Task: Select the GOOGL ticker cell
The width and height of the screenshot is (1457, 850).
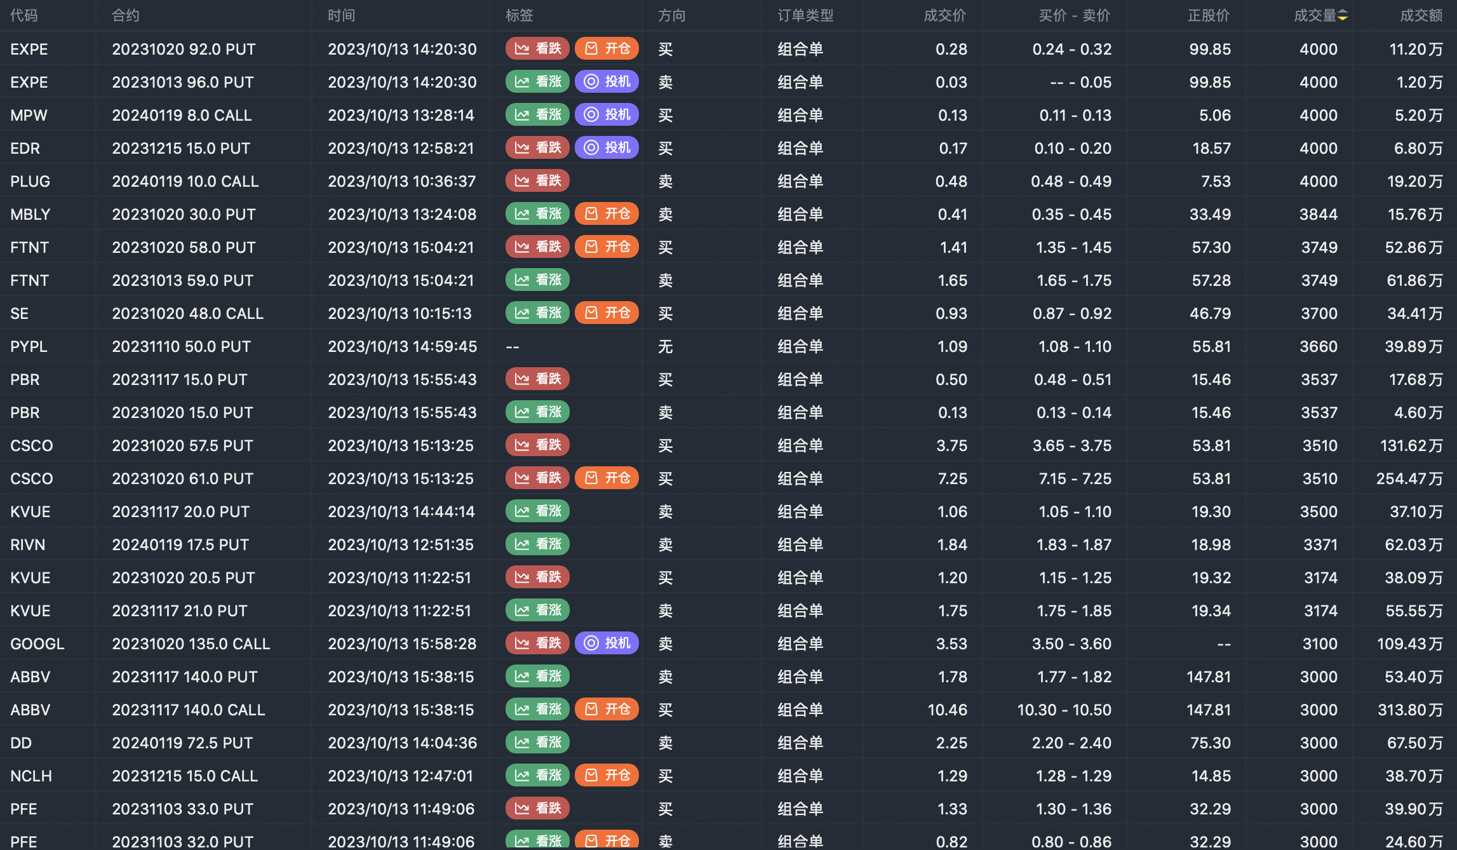Action: (37, 644)
